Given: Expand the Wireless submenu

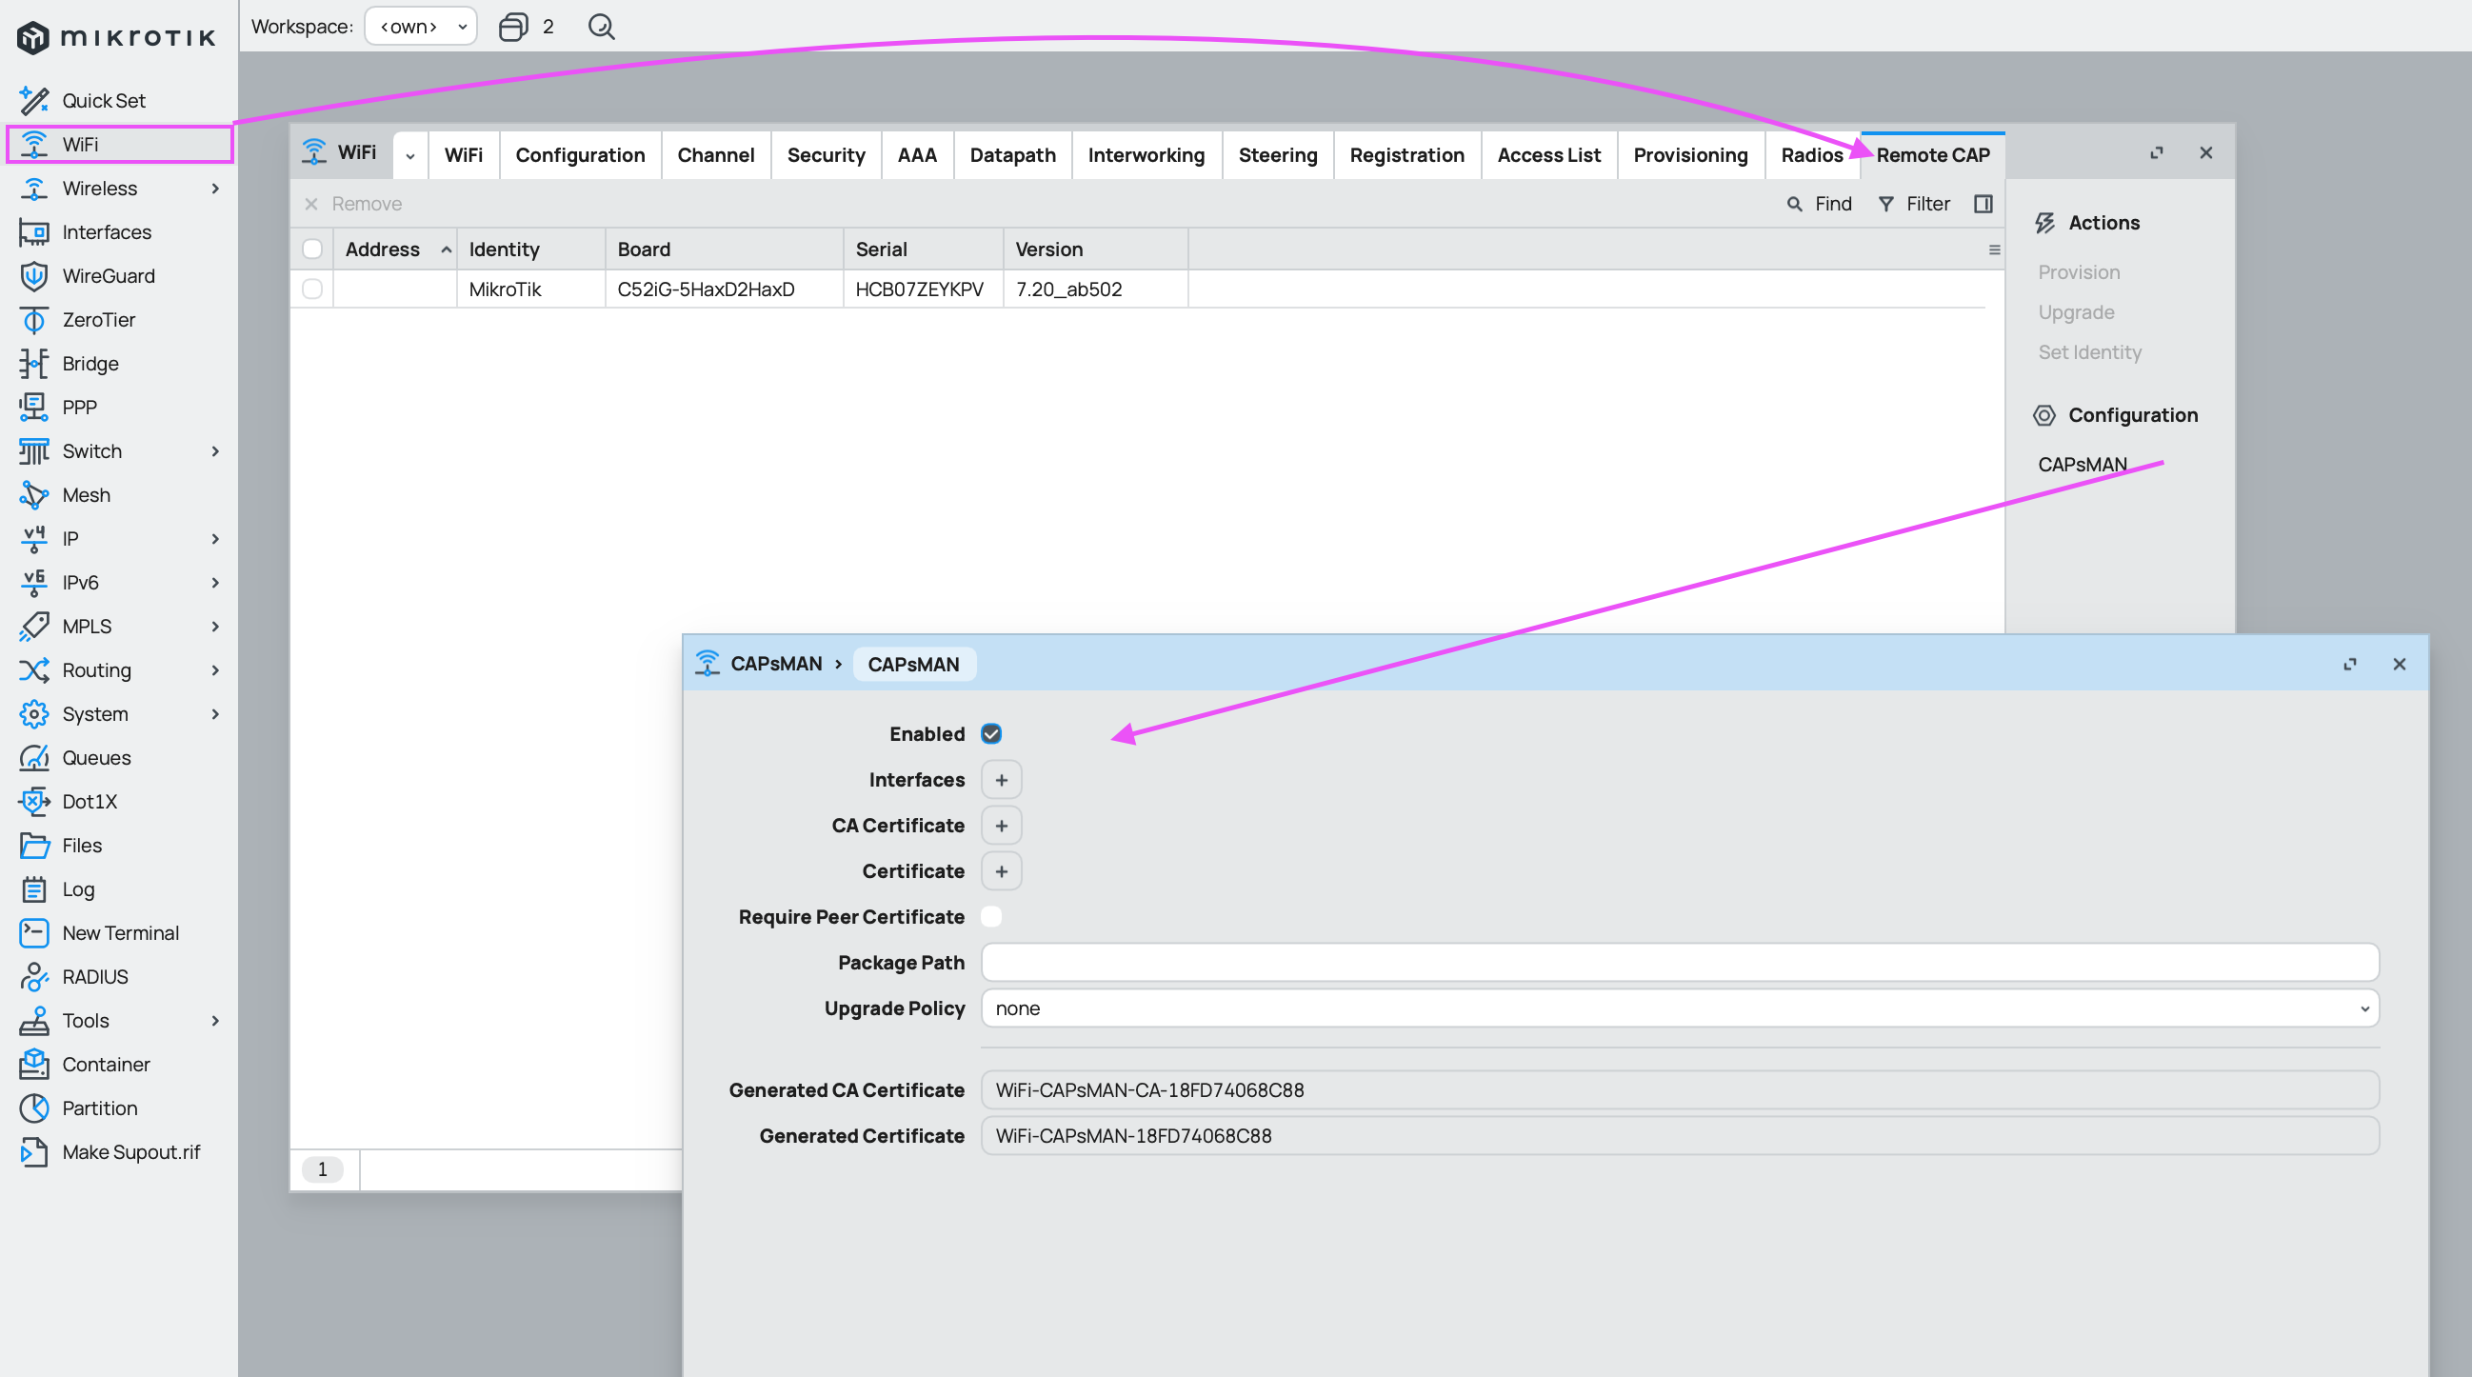Looking at the screenshot, I should [215, 189].
